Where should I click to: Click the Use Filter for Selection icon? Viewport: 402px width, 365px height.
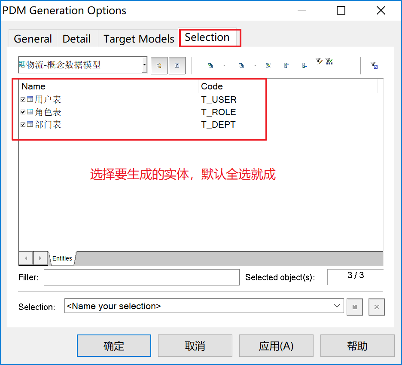(374, 65)
